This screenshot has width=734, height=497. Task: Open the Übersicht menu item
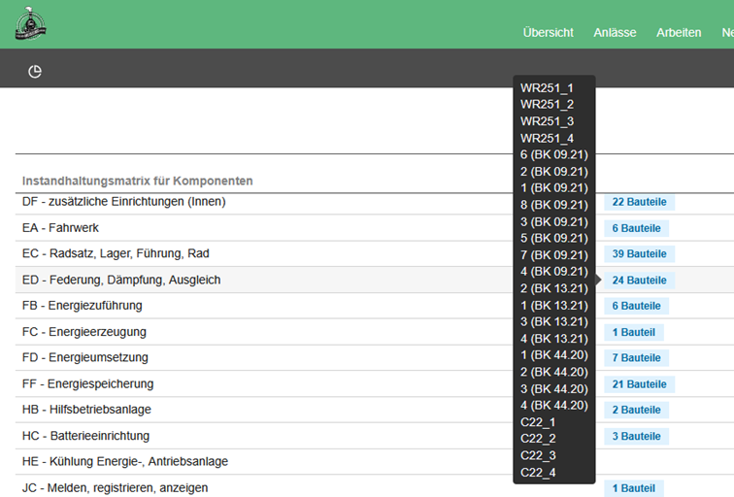click(x=548, y=32)
